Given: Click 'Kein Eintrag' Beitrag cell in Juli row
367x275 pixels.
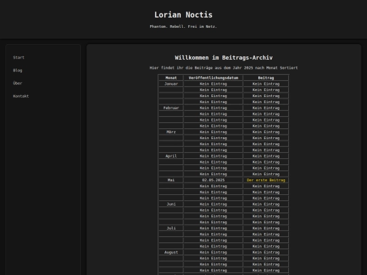Looking at the screenshot, I should click(266, 228).
